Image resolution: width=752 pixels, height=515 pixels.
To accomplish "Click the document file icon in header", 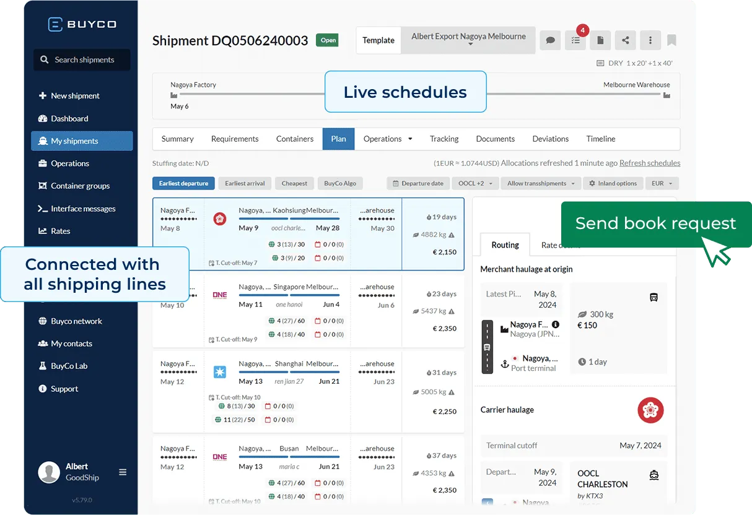I will click(x=600, y=40).
